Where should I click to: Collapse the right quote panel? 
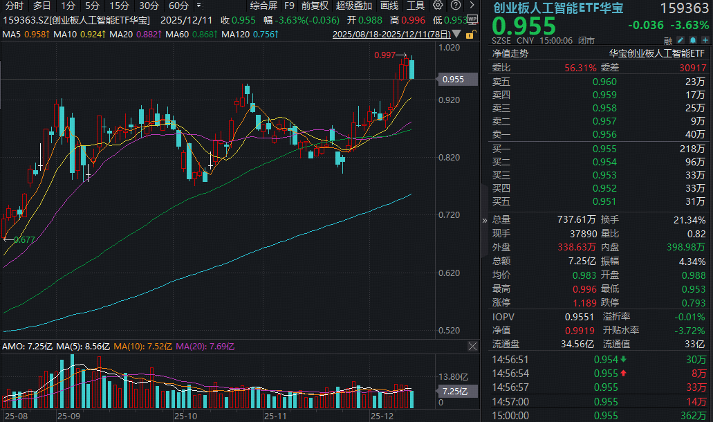tap(484, 221)
